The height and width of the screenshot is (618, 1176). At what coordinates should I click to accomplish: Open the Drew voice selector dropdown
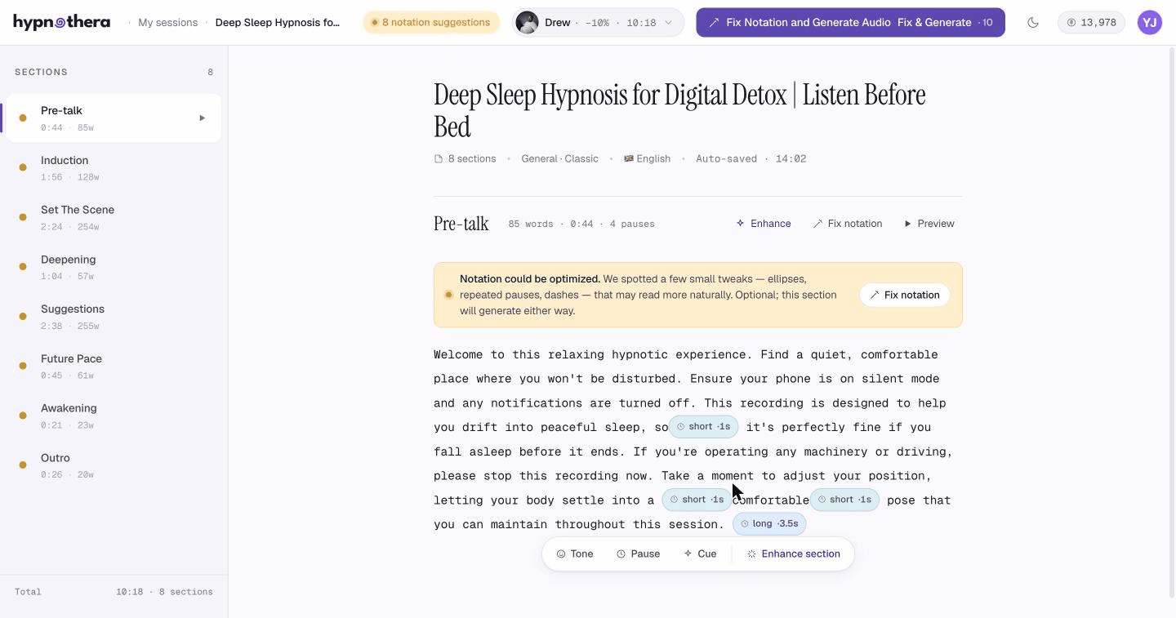(x=599, y=23)
